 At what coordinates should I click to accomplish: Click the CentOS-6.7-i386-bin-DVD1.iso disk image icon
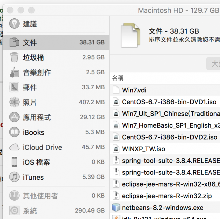coord(116,102)
